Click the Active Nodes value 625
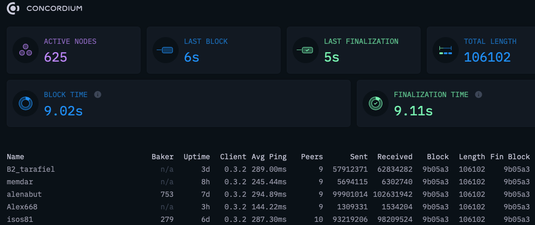 click(x=55, y=57)
